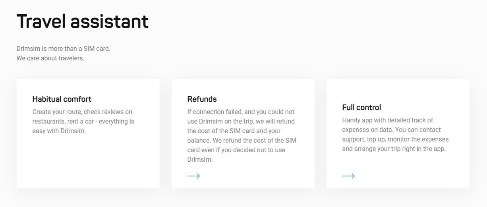Select the 'Drimsim is more than a SIM card' line
Image resolution: width=487 pixels, height=207 pixels.
[64, 49]
